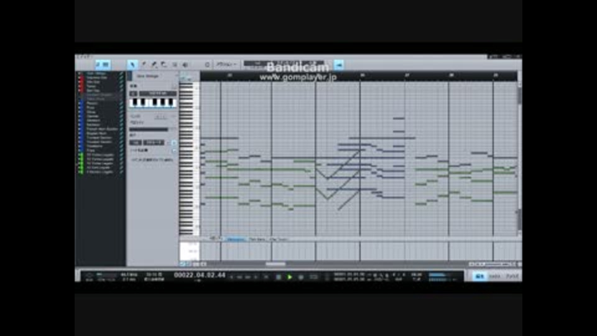The image size is (597, 336).
Task: Select French Horn Section in track list
Action: point(101,129)
